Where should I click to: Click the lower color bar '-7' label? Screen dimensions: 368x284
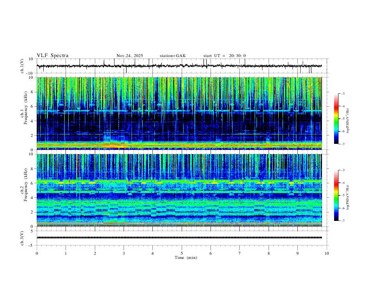[342, 221]
